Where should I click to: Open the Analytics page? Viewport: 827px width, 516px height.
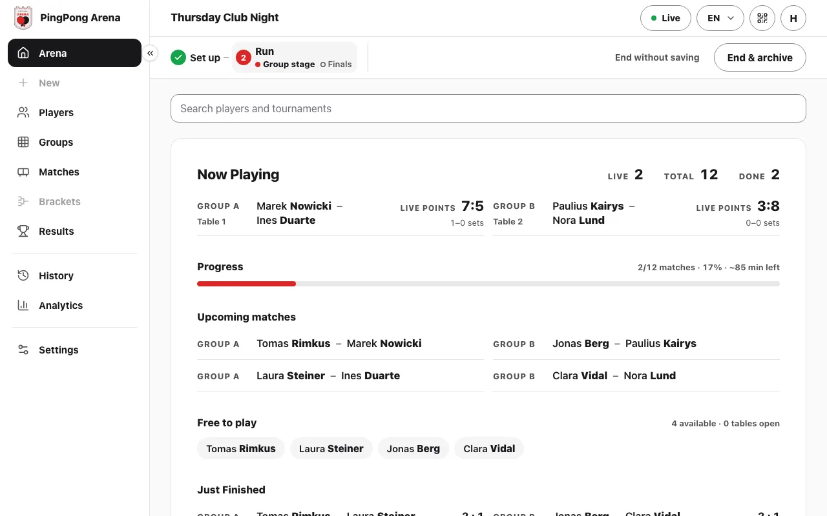coord(74,305)
